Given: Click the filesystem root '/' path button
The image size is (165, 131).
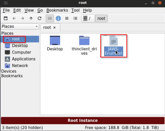Looking at the screenshot, I should tap(88, 18).
